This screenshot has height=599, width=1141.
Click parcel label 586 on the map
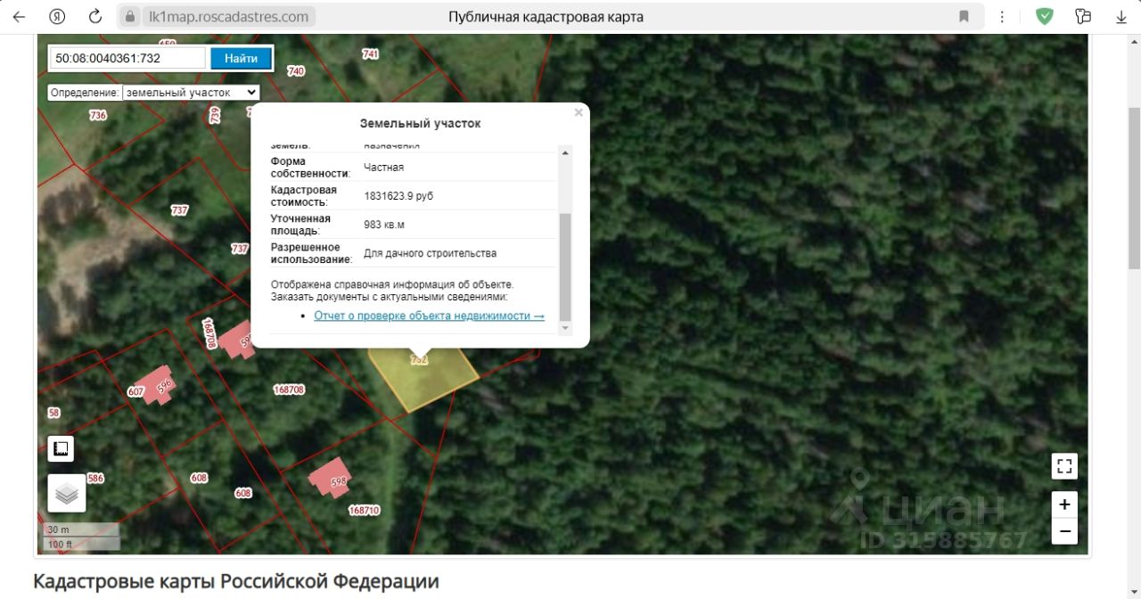(95, 479)
